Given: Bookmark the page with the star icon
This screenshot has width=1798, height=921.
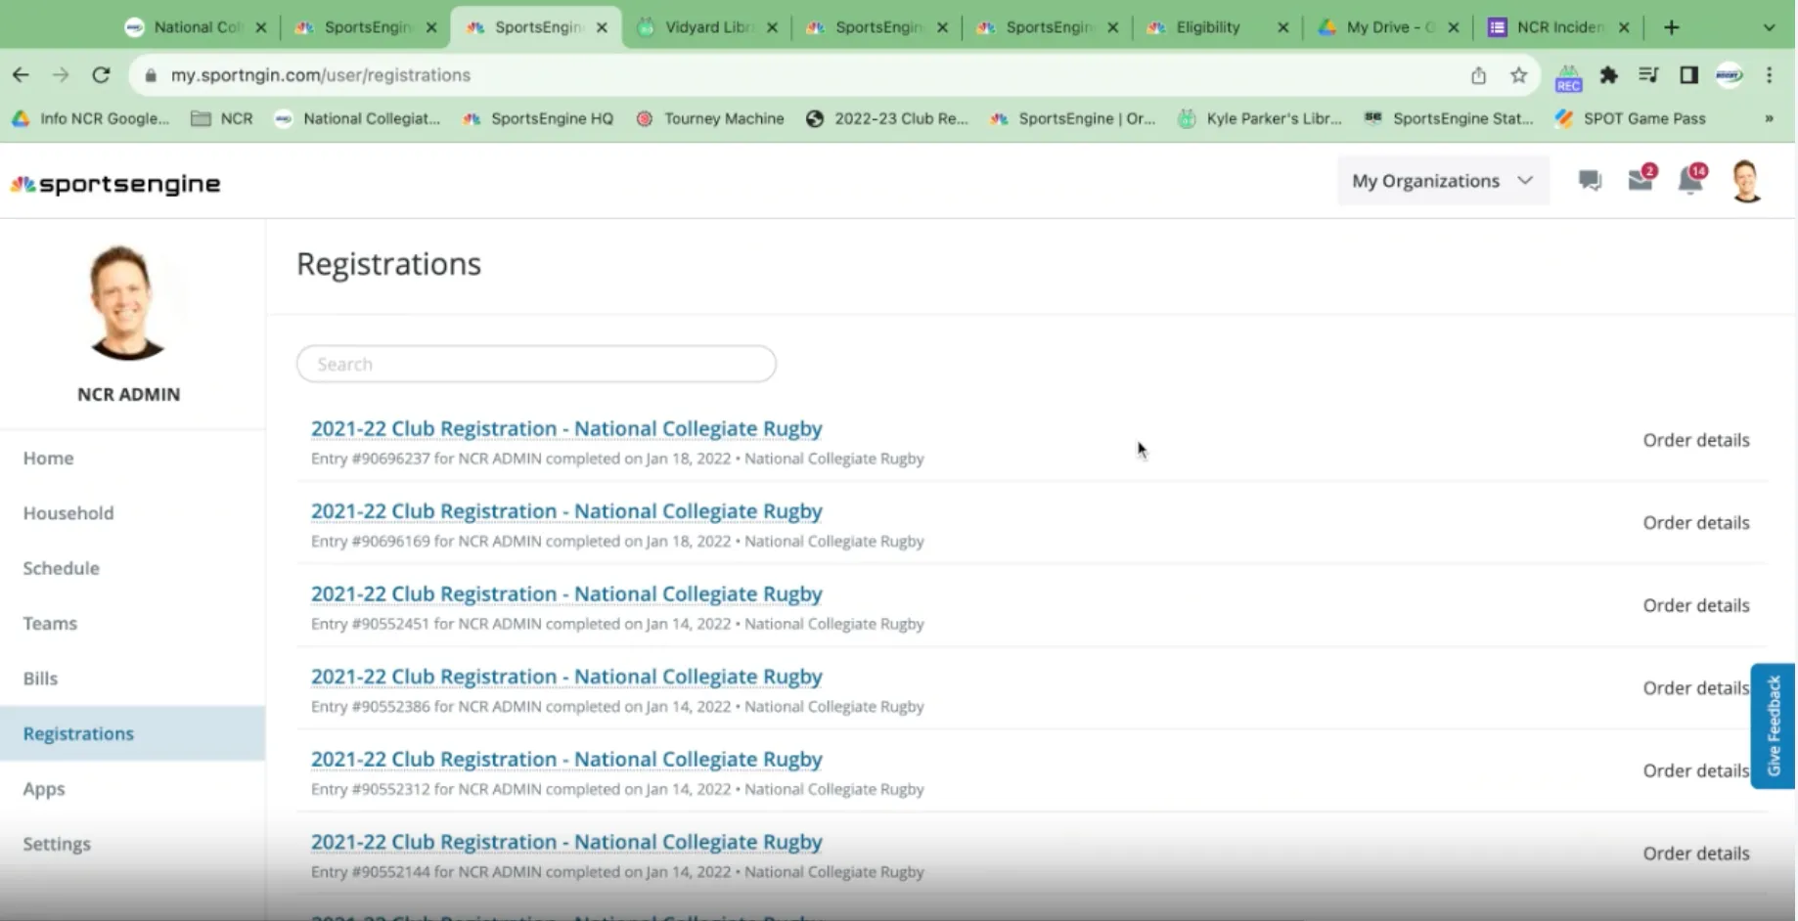Looking at the screenshot, I should pyautogui.click(x=1518, y=75).
